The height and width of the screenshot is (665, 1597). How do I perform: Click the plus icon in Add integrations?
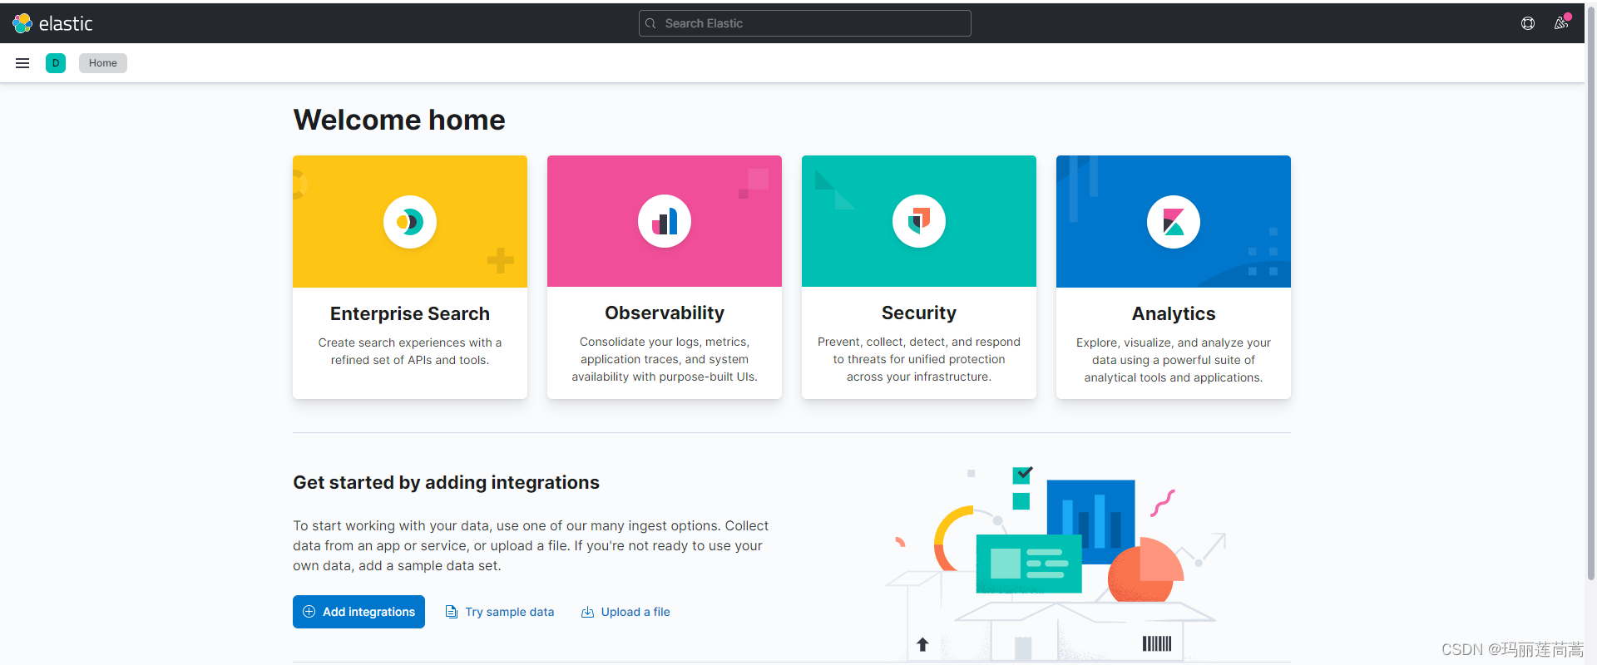coord(309,612)
